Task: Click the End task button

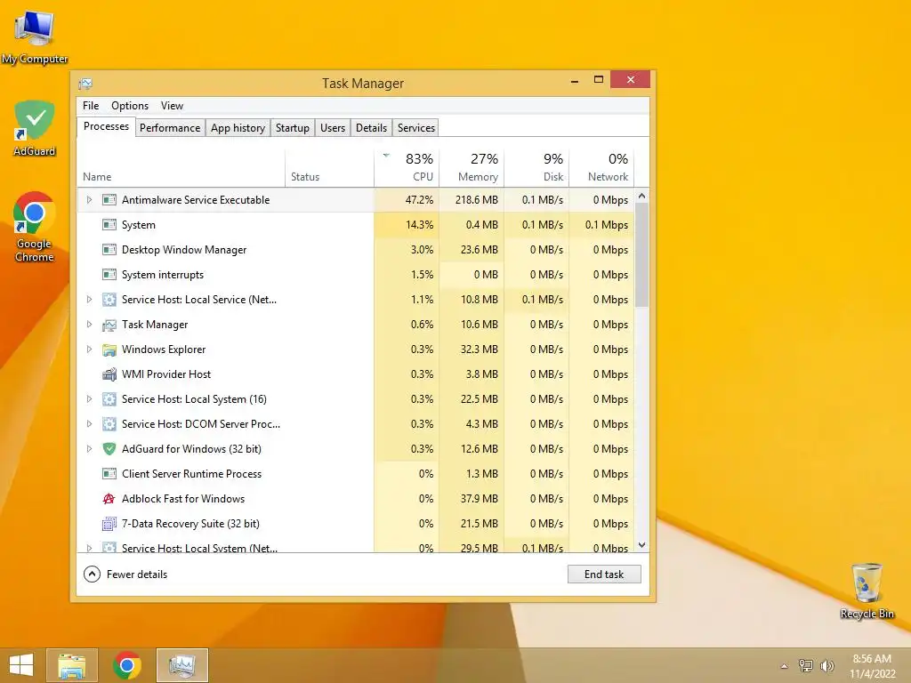Action: (x=604, y=575)
